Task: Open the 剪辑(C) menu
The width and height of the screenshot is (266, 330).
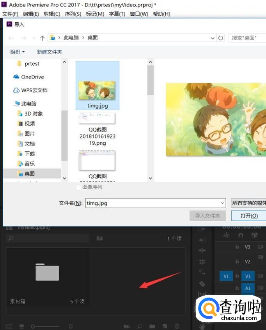Action: 52,14
